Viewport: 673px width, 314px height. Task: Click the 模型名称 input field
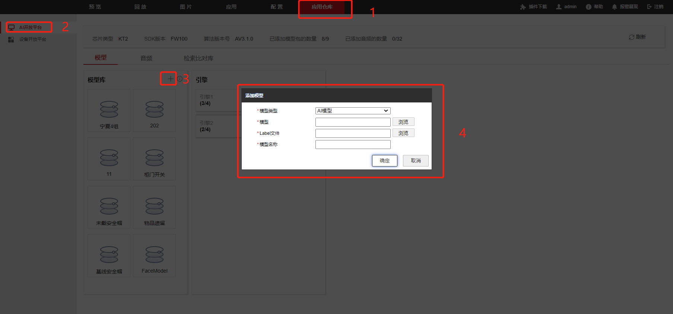click(x=353, y=145)
